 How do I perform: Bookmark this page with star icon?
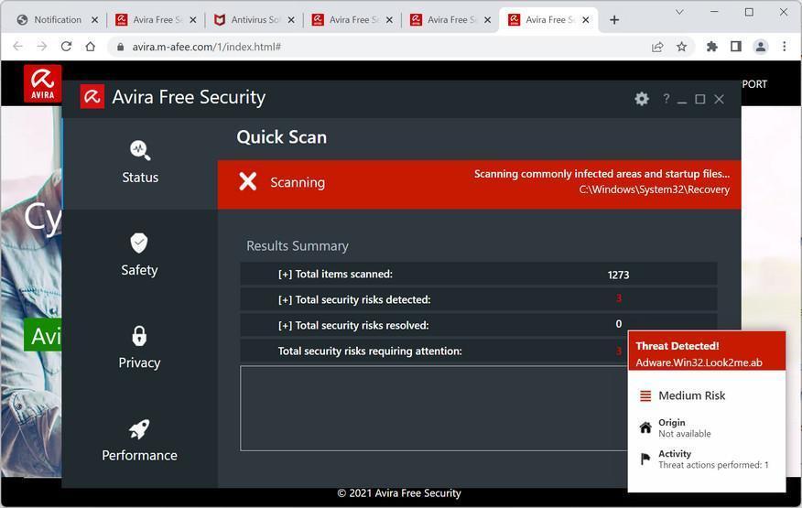pos(681,47)
